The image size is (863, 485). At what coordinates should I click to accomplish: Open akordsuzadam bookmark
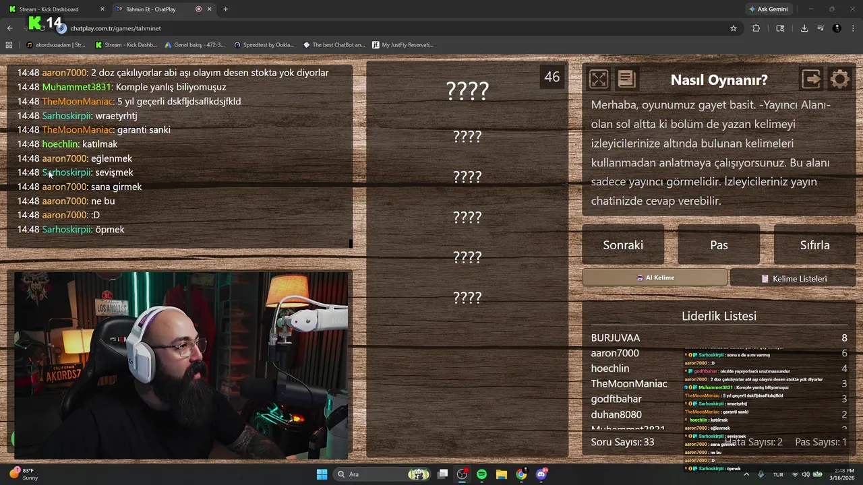point(55,45)
